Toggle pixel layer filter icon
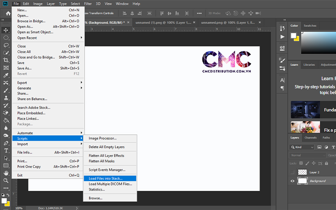The width and height of the screenshot is (336, 210). click(x=319, y=147)
